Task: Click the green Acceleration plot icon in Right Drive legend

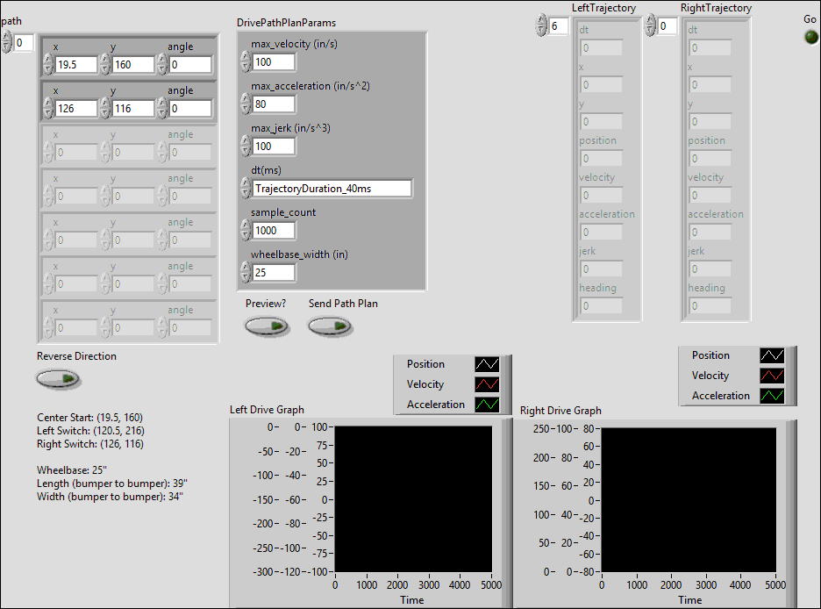Action: (x=771, y=396)
